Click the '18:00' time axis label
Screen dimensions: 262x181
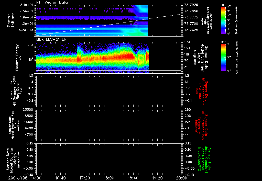pyautogui.click(x=109, y=178)
